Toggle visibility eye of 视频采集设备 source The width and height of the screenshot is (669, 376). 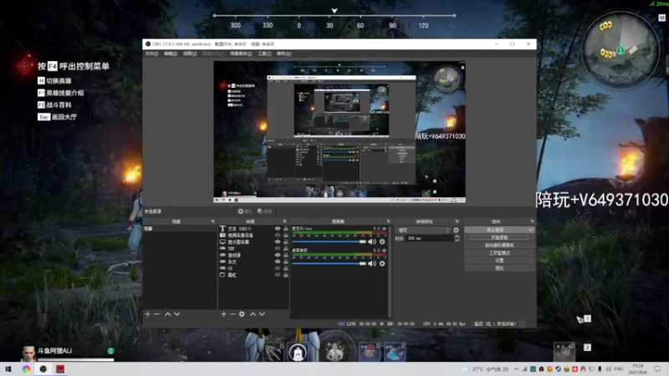click(x=278, y=236)
